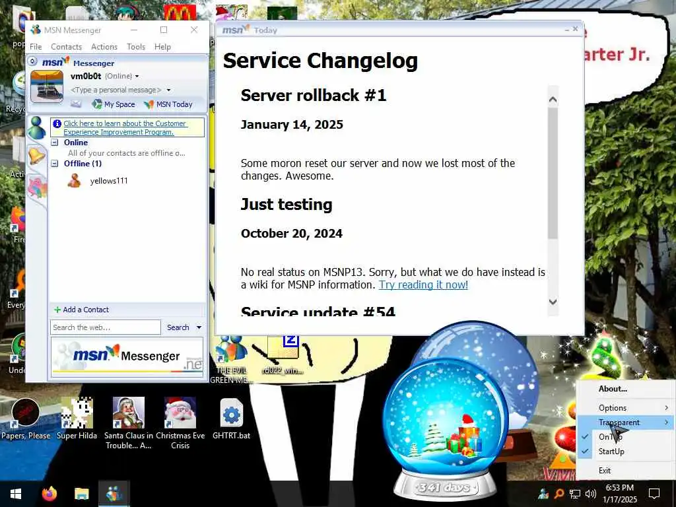Open the email inbox envelope icon
676x507 pixels.
[76, 104]
